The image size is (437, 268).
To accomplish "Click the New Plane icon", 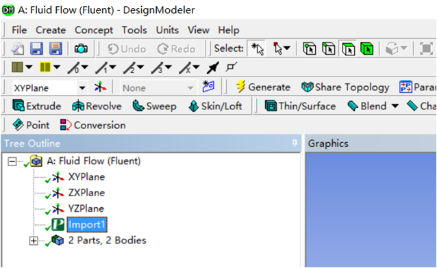I will coord(100,88).
